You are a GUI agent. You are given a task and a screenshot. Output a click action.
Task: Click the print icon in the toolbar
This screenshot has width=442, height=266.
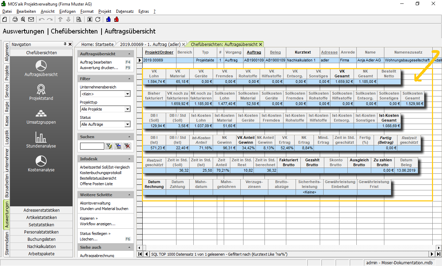coord(15,19)
